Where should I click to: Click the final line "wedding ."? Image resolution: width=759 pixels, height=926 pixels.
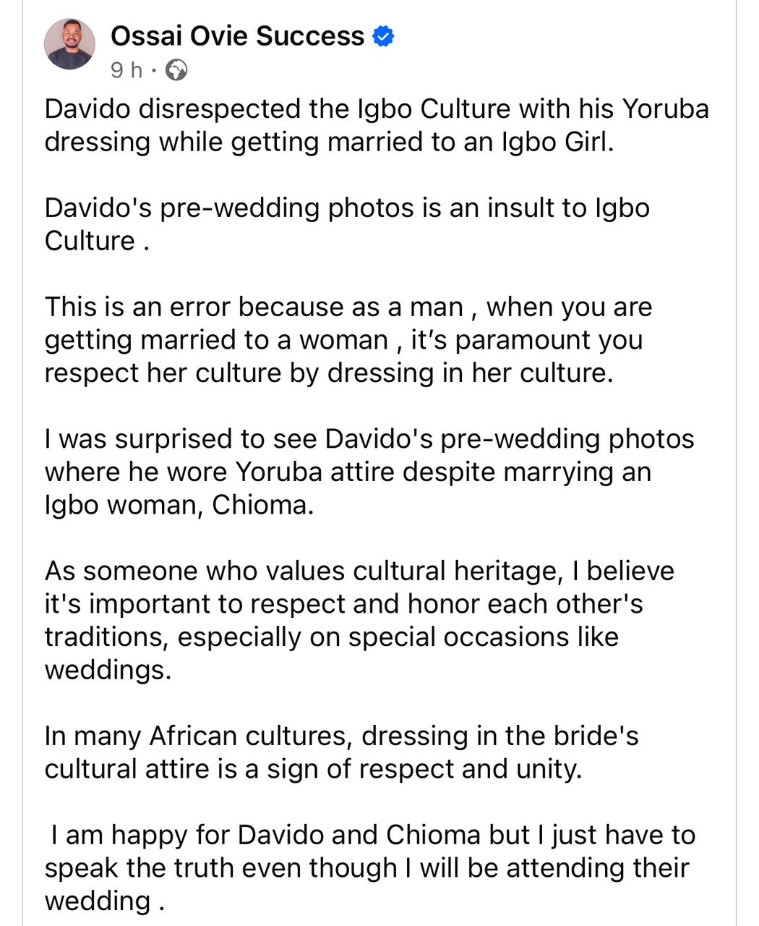[x=105, y=901]
